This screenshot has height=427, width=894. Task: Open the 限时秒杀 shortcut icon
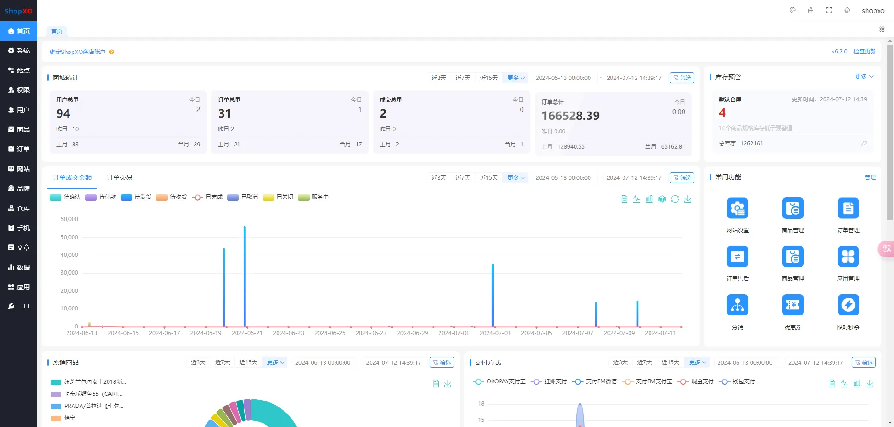pyautogui.click(x=848, y=305)
